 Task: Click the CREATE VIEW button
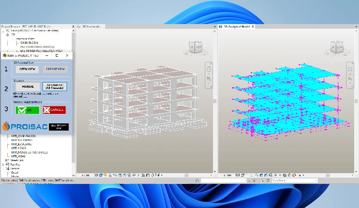click(x=55, y=69)
